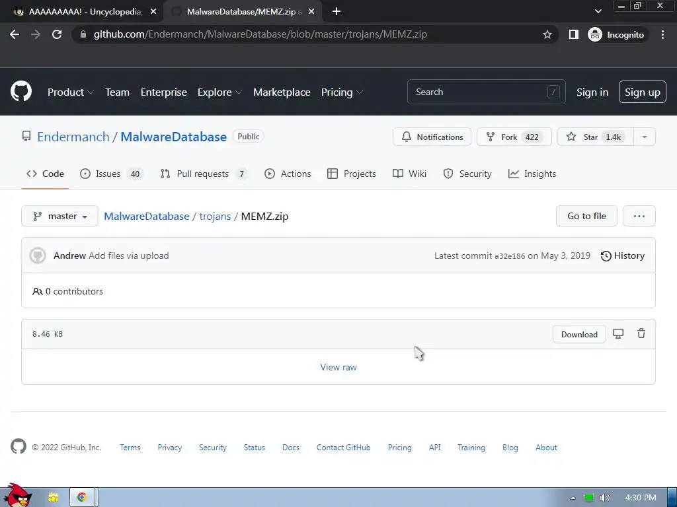Open the Endermanch owner link
Viewport: 677px width, 507px height.
tap(73, 137)
